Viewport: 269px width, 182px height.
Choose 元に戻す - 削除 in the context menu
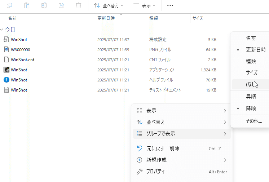pos(182,148)
